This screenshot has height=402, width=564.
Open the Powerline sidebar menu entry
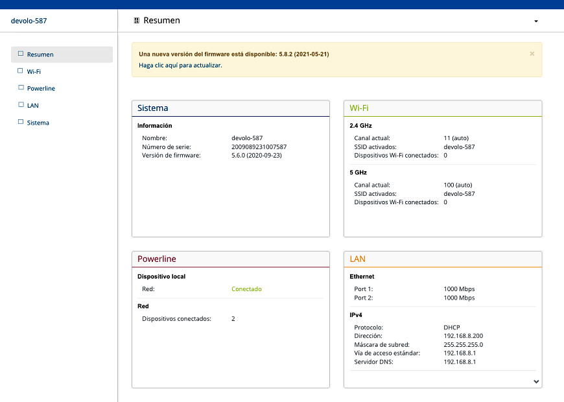click(x=41, y=89)
